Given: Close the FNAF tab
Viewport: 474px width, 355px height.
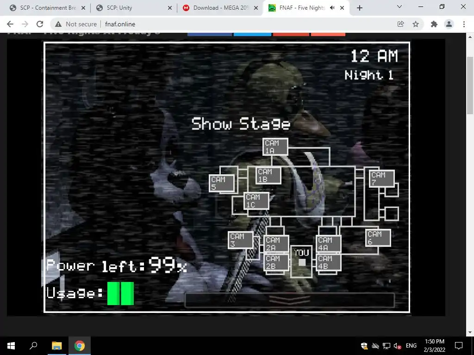Looking at the screenshot, I should pos(342,8).
